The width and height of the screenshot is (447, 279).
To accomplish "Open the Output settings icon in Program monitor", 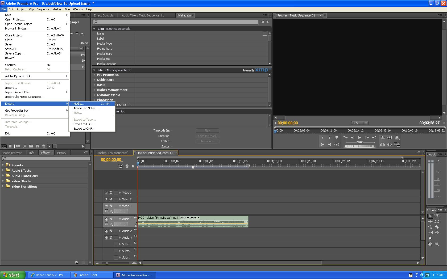I will [397, 138].
